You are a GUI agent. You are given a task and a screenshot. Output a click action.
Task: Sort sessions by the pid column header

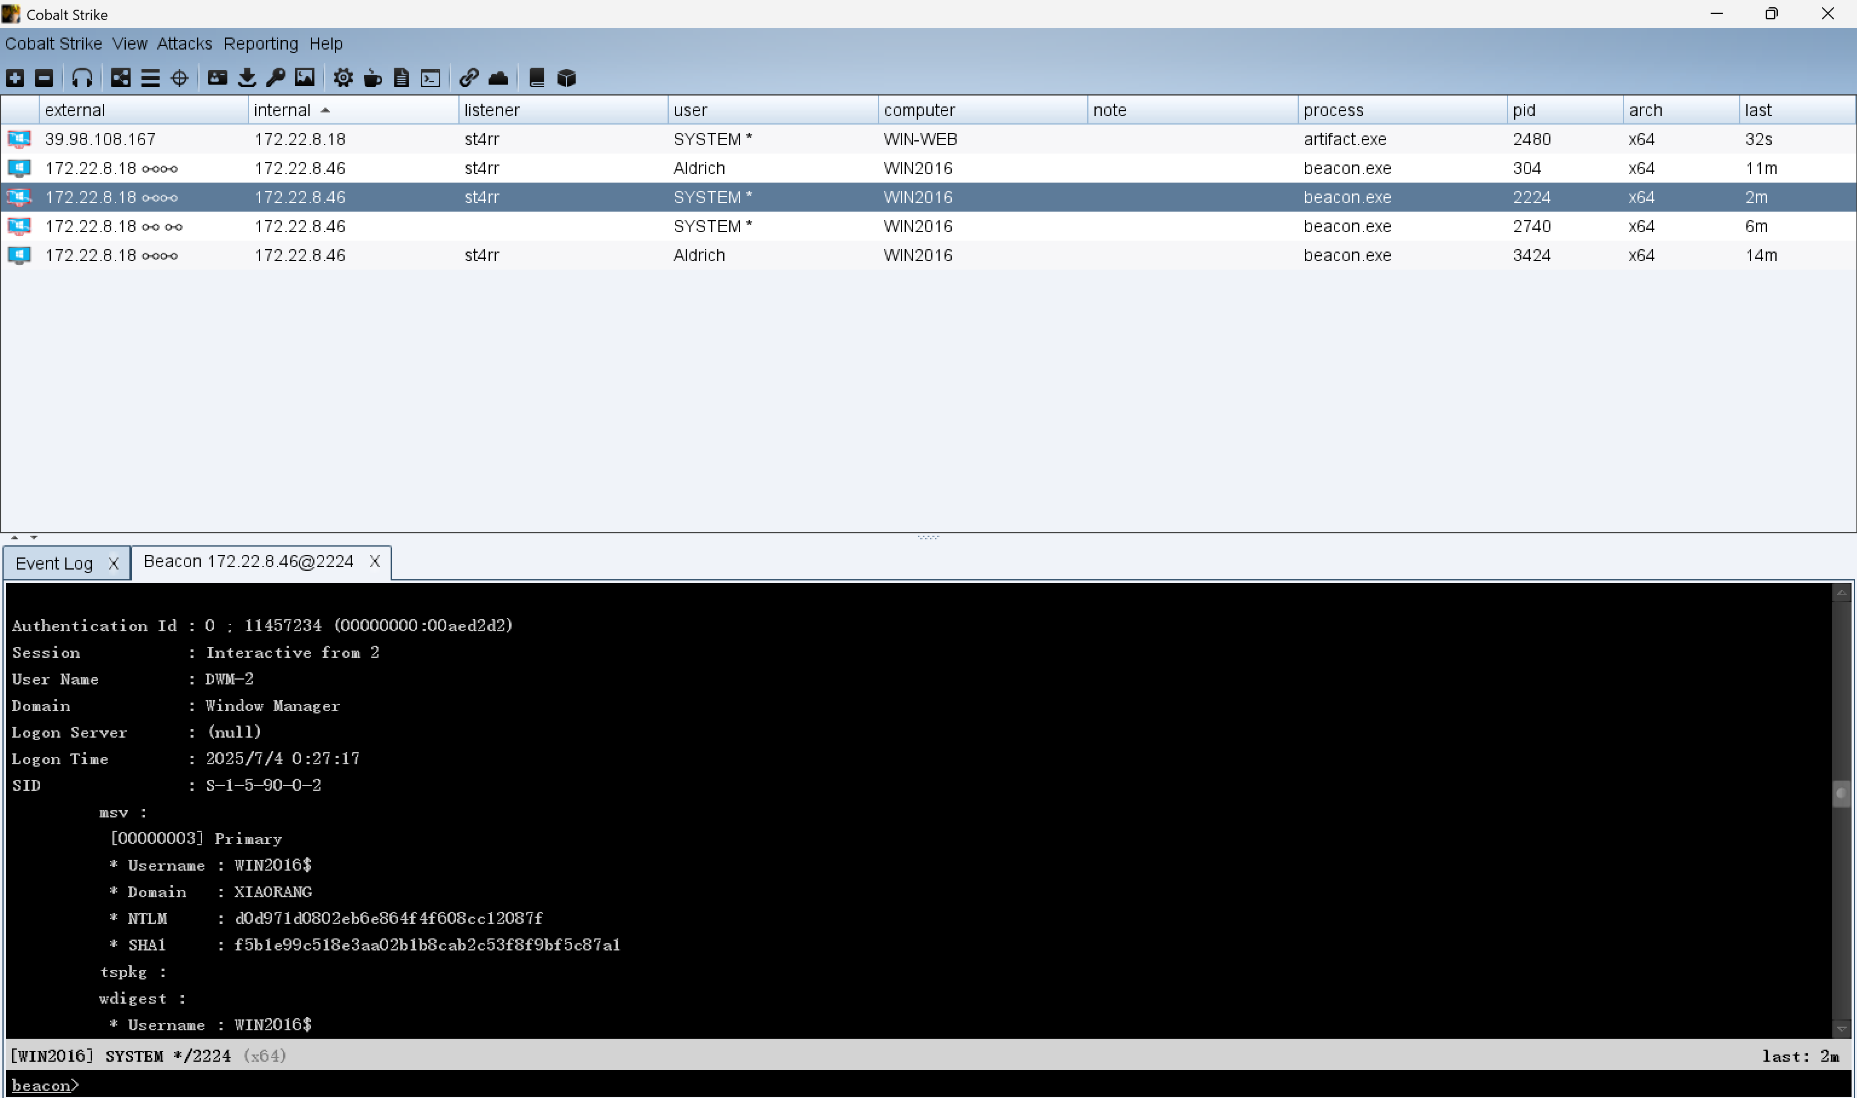click(x=1524, y=110)
